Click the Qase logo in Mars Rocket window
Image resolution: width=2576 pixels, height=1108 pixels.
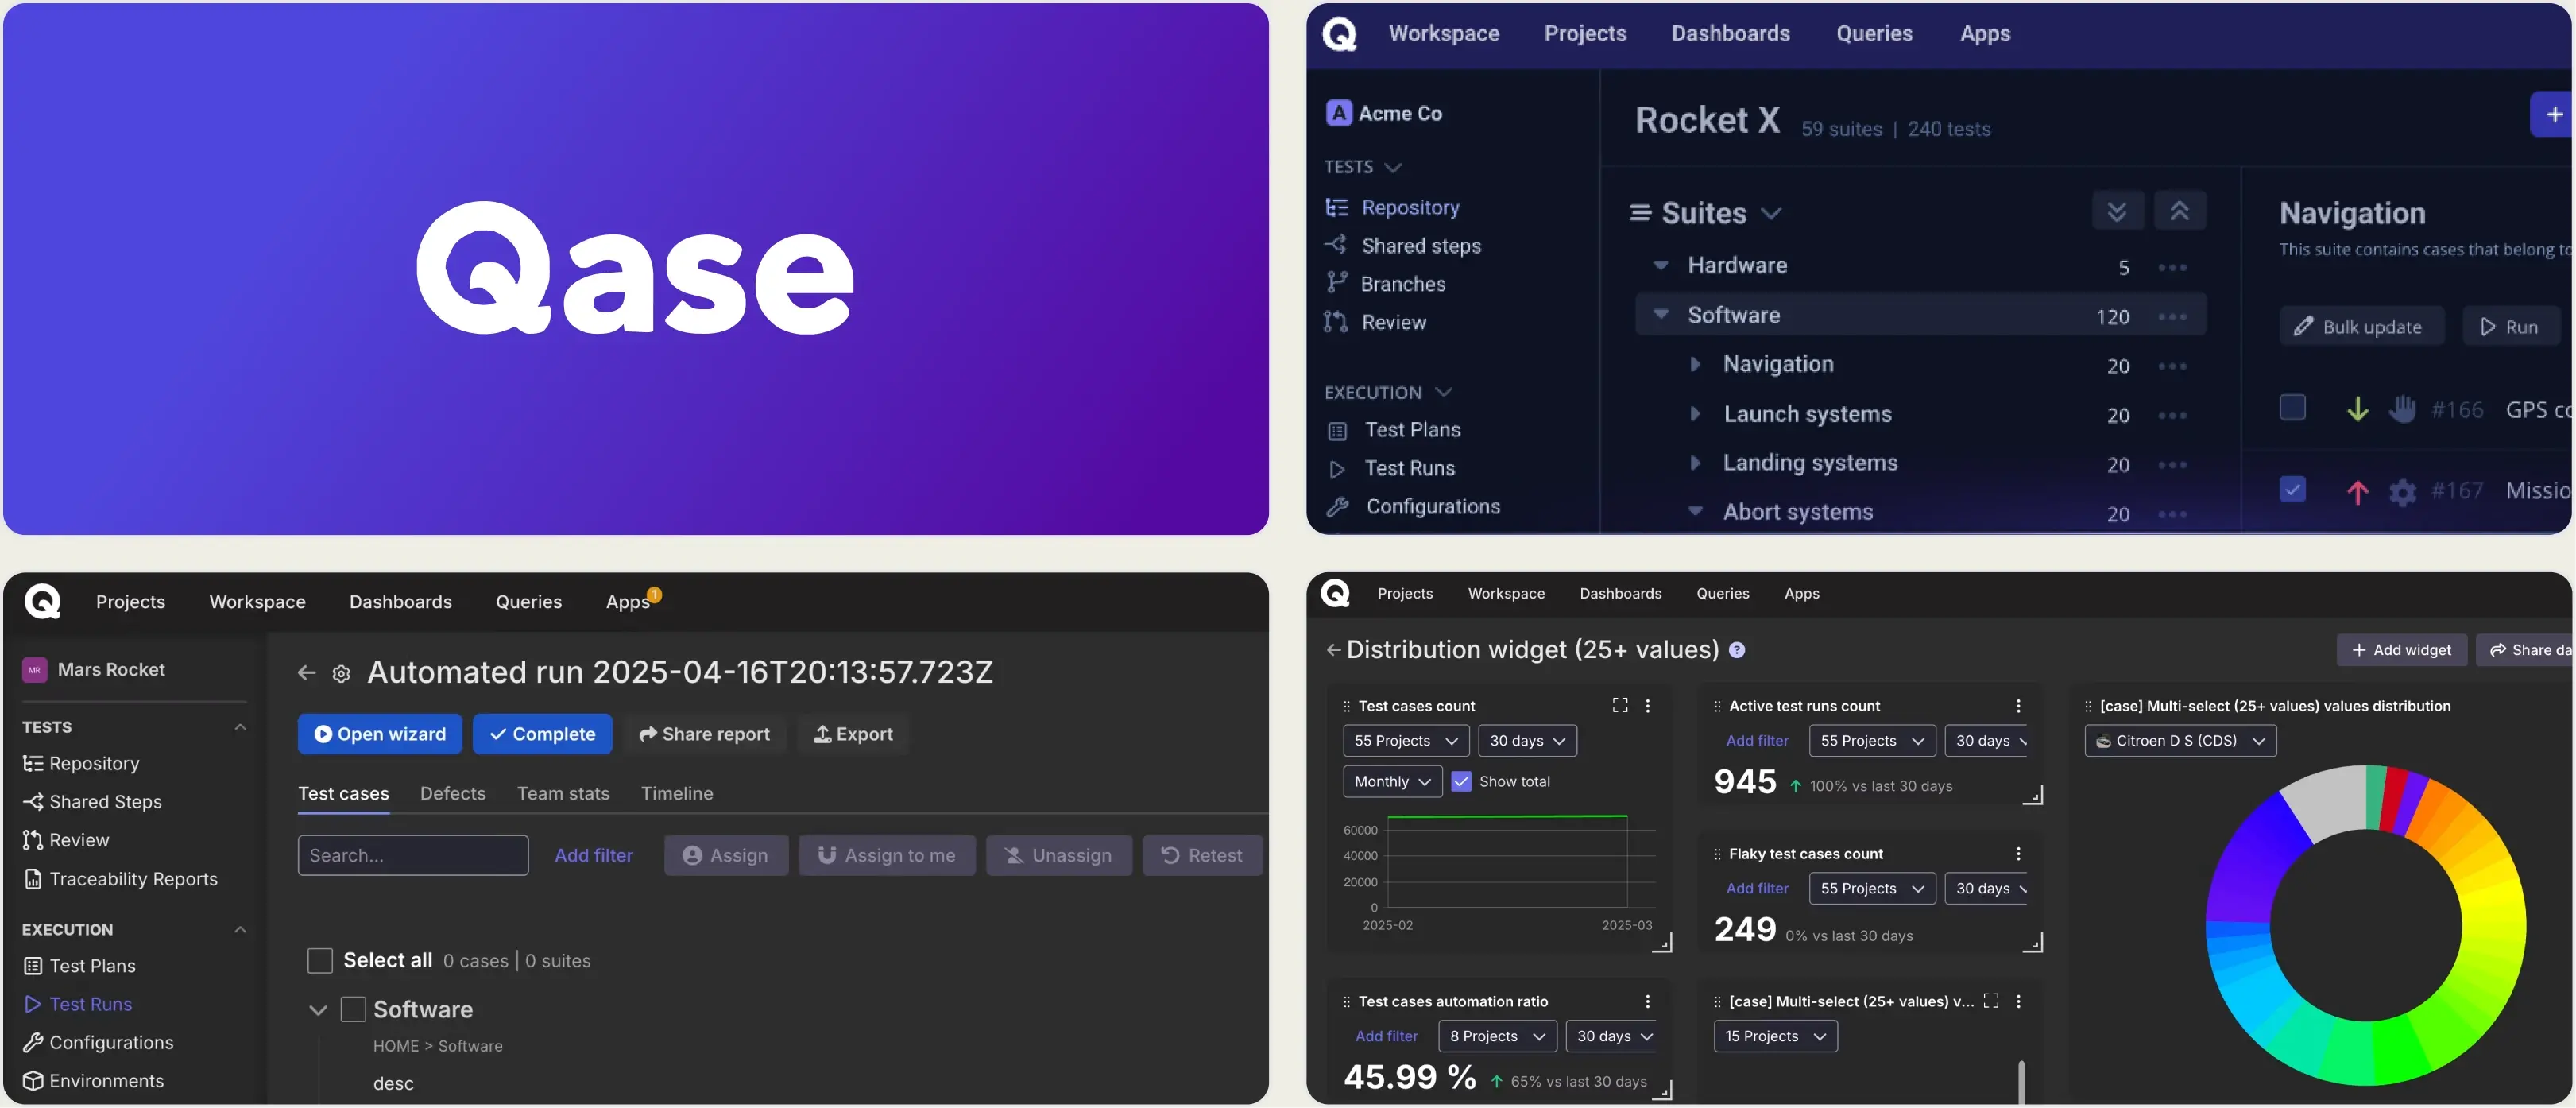tap(42, 601)
